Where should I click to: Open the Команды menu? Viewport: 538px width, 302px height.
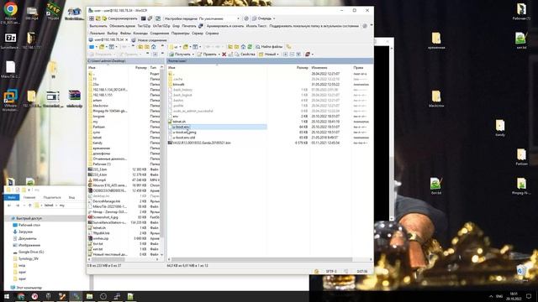pyautogui.click(x=140, y=34)
